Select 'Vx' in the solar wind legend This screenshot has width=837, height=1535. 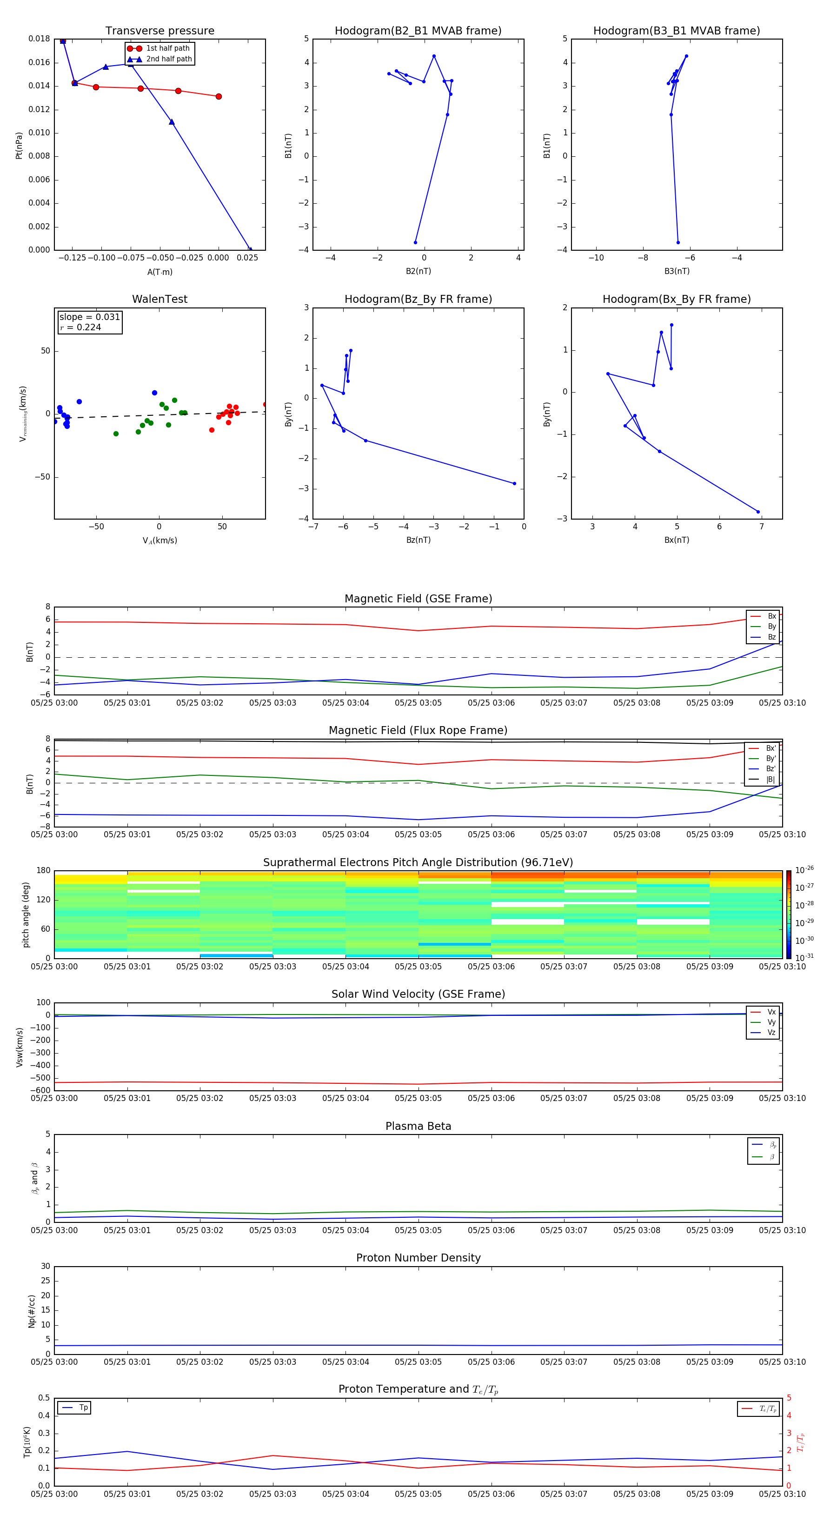tap(763, 1012)
